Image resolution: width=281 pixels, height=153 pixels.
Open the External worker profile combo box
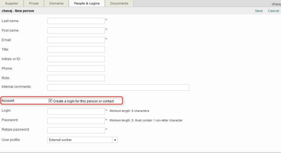[x=80, y=140]
